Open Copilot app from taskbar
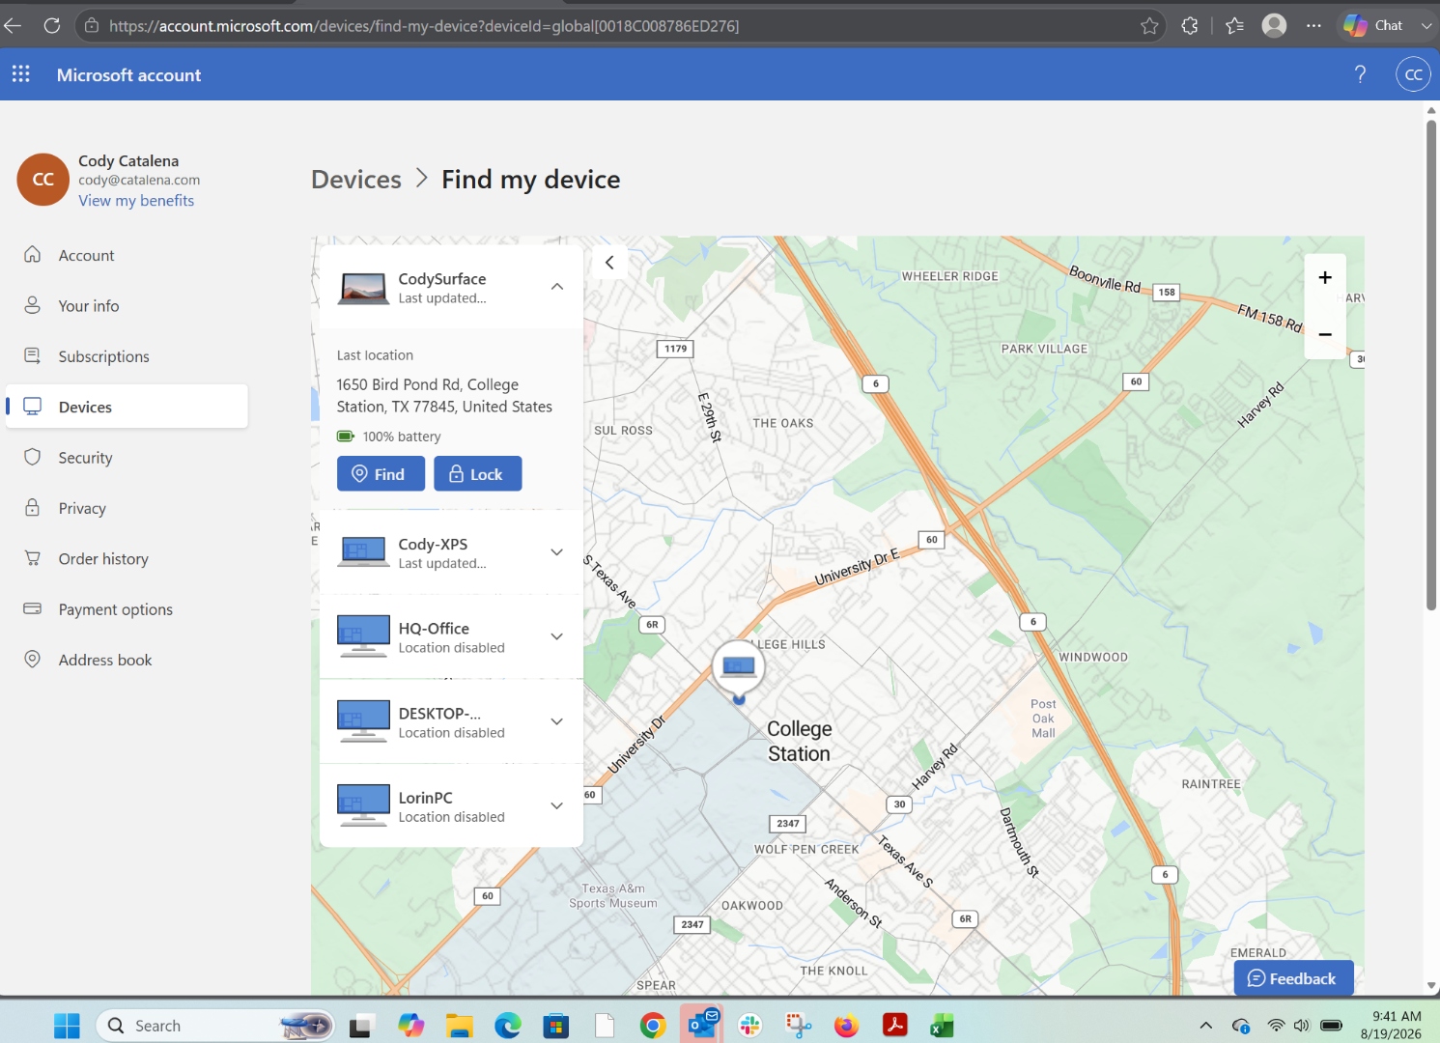The image size is (1440, 1043). [411, 1026]
